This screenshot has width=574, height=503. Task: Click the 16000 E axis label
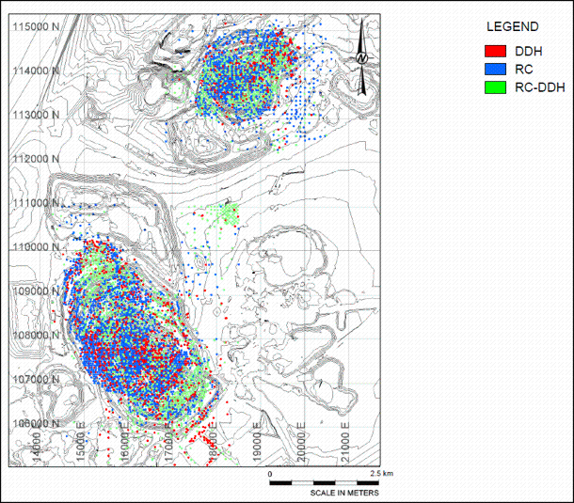pyautogui.click(x=125, y=442)
